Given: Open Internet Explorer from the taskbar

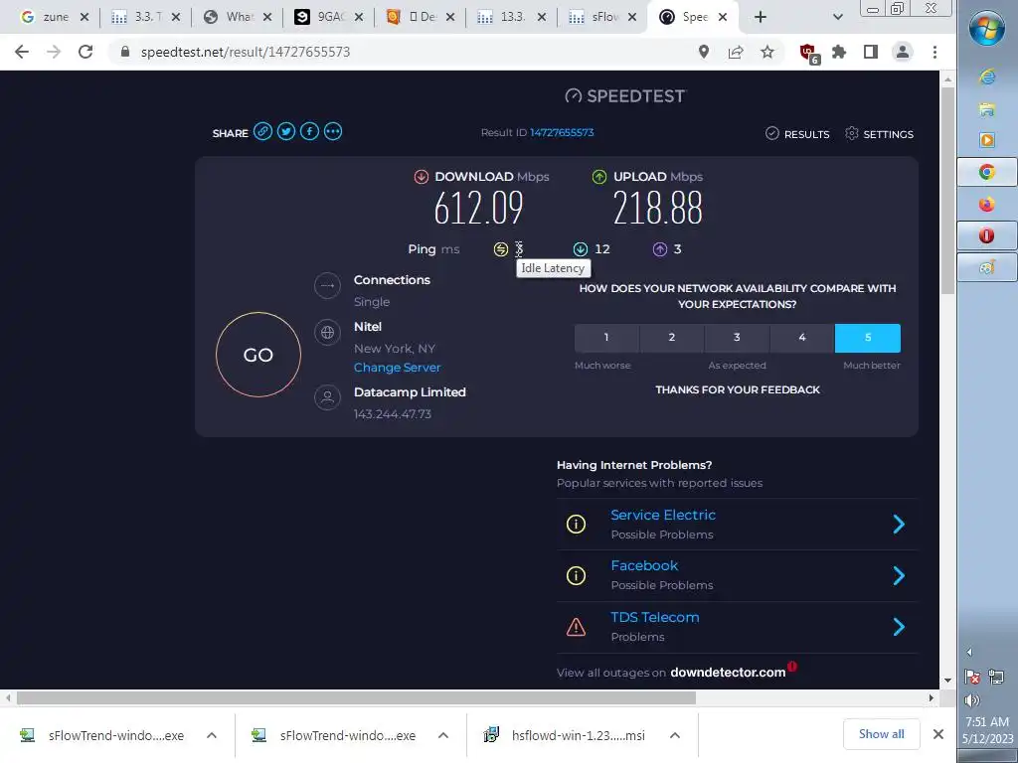Looking at the screenshot, I should click(x=987, y=76).
